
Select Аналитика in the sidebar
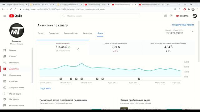coord(14,69)
